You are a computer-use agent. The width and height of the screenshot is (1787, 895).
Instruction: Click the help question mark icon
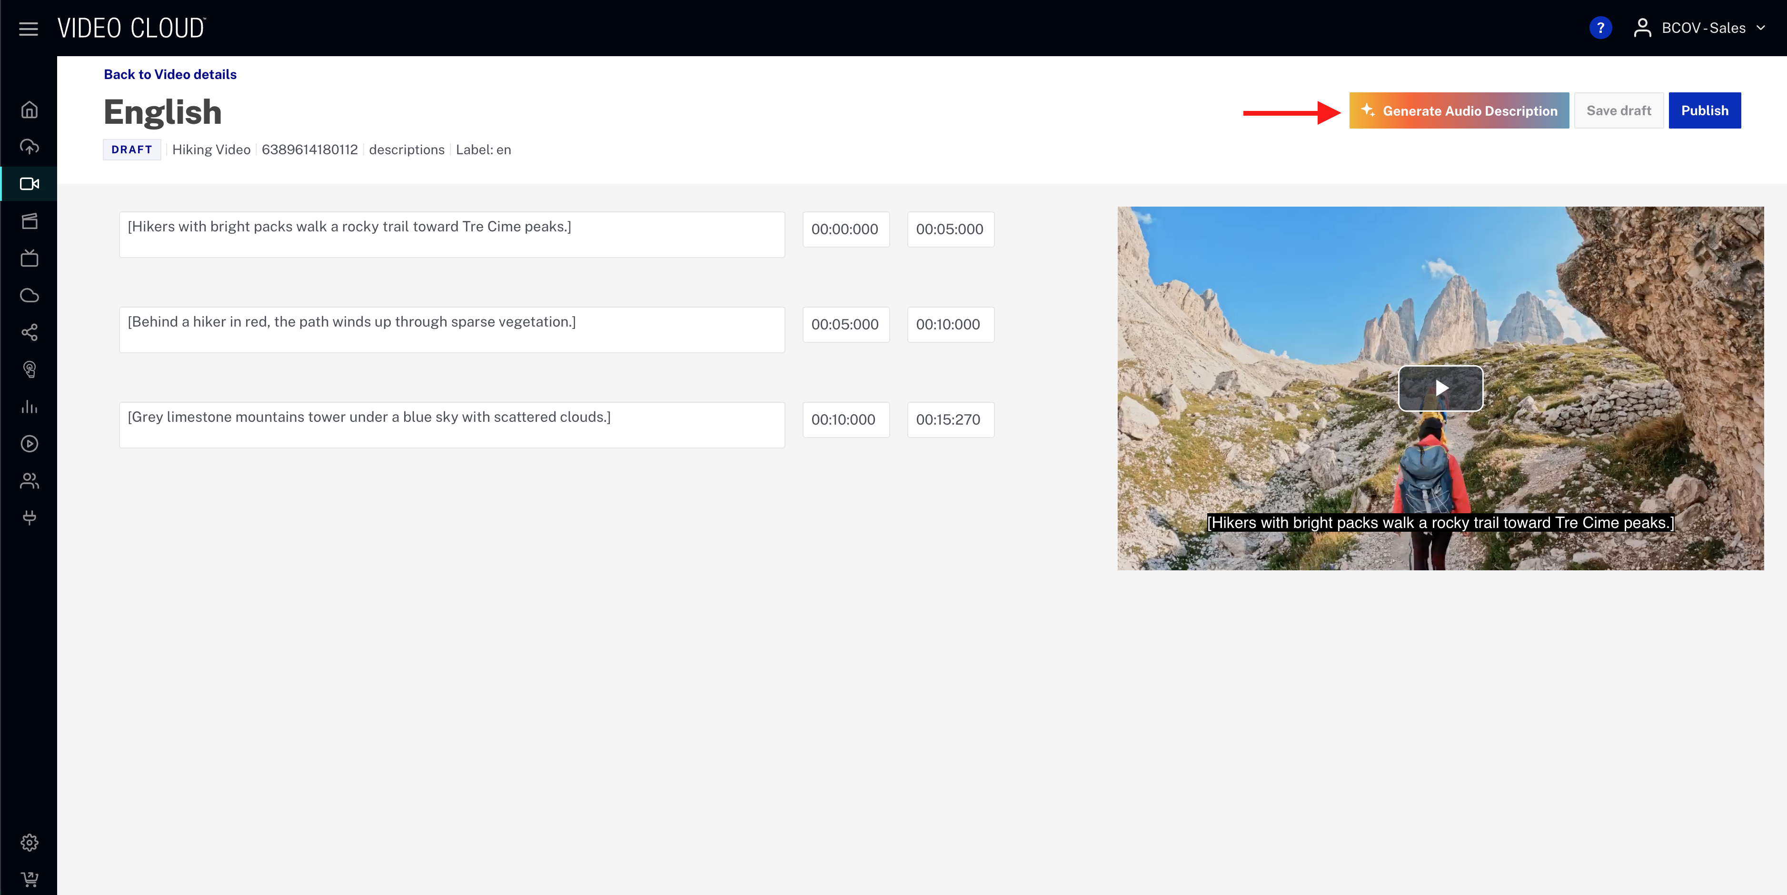point(1600,28)
